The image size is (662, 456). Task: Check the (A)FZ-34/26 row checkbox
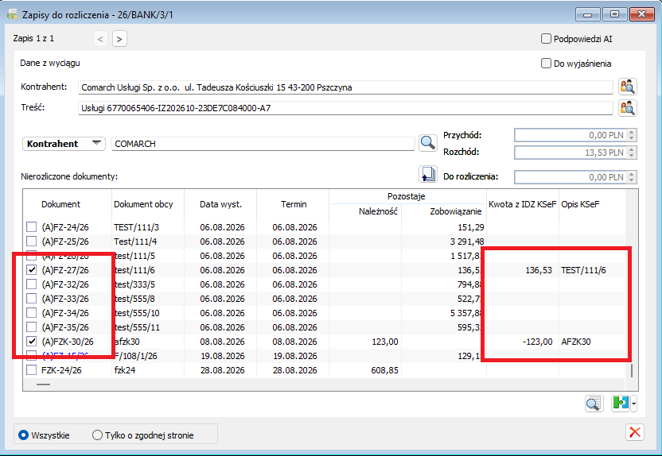click(x=31, y=313)
